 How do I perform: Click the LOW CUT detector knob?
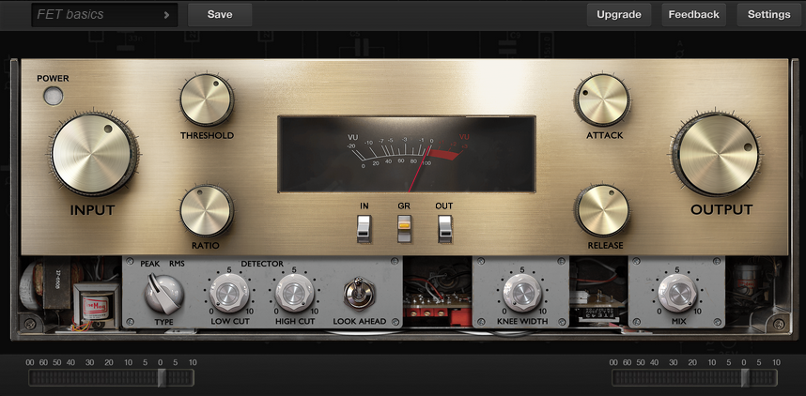229,294
